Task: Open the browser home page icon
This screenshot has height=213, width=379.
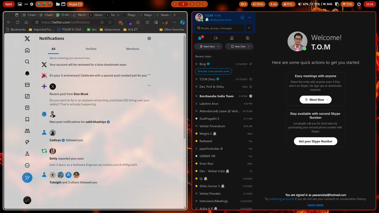Action: pos(26,22)
